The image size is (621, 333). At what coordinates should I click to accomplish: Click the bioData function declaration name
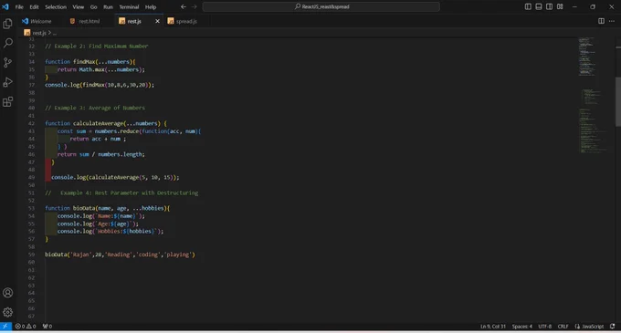84,208
